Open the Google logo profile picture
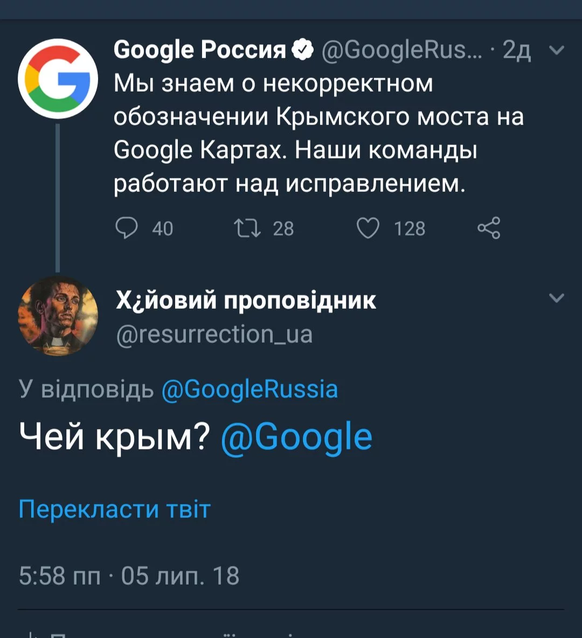 point(58,79)
